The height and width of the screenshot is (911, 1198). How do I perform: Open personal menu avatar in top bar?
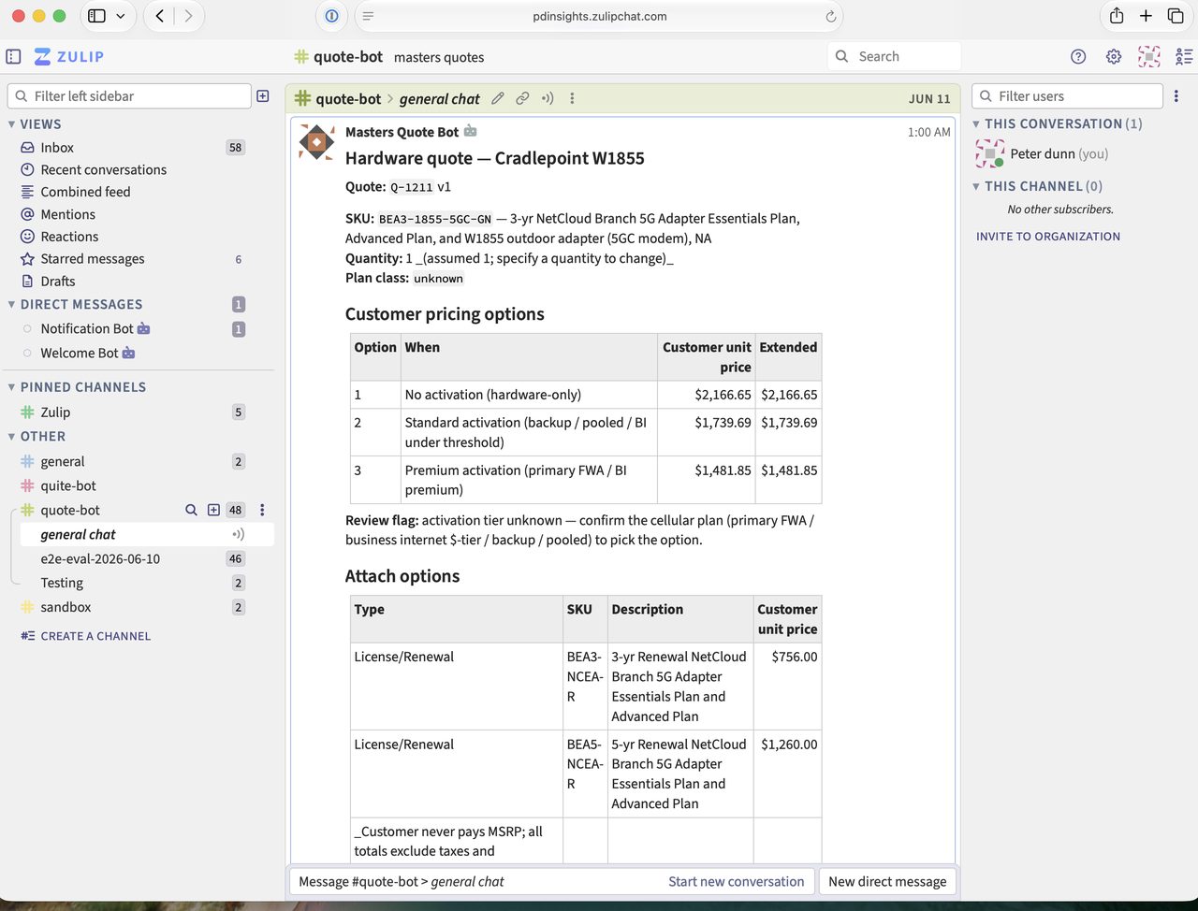click(1148, 56)
